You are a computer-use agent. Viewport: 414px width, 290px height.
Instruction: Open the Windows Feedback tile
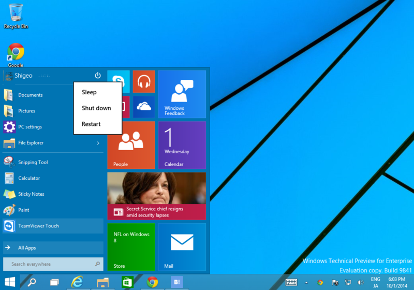click(x=182, y=94)
